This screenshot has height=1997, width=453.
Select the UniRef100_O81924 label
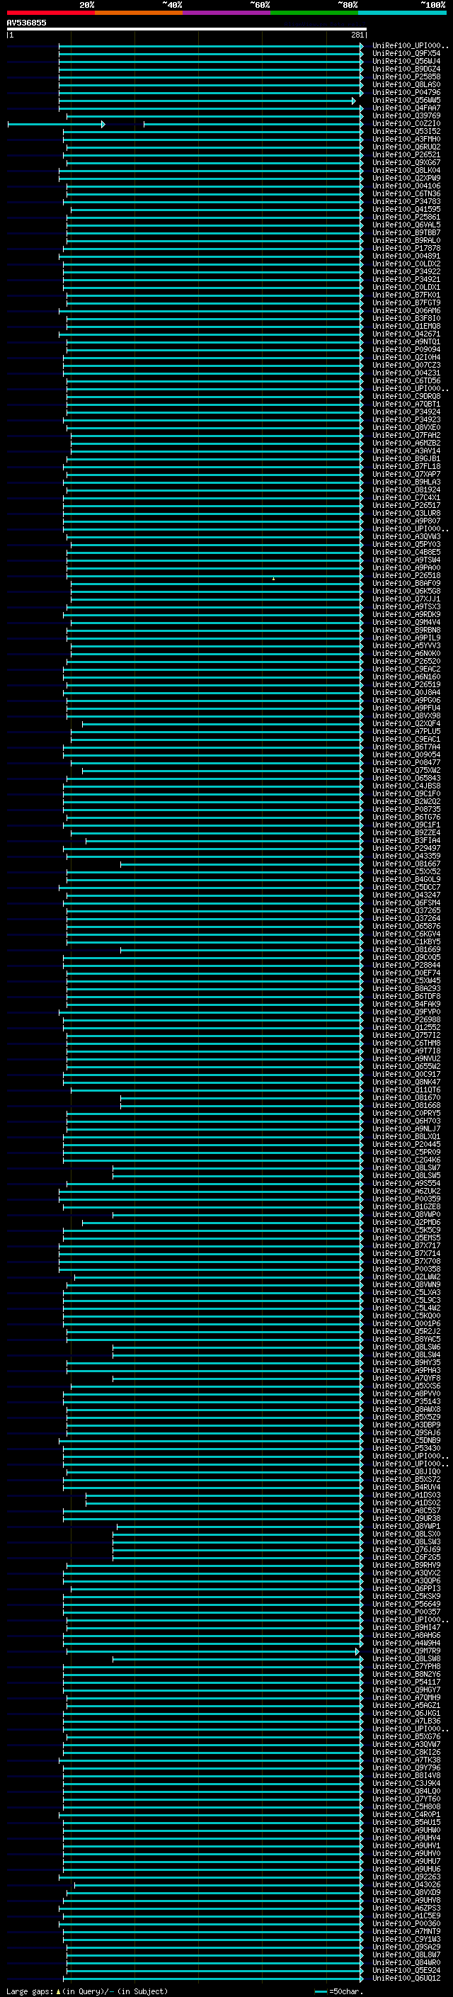(406, 490)
